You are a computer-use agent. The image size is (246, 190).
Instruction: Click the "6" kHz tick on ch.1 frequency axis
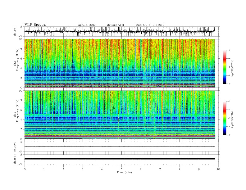pos(21,58)
